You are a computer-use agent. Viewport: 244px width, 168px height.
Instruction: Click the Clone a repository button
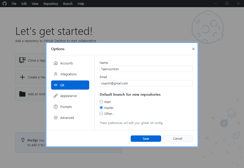pyautogui.click(x=30, y=60)
